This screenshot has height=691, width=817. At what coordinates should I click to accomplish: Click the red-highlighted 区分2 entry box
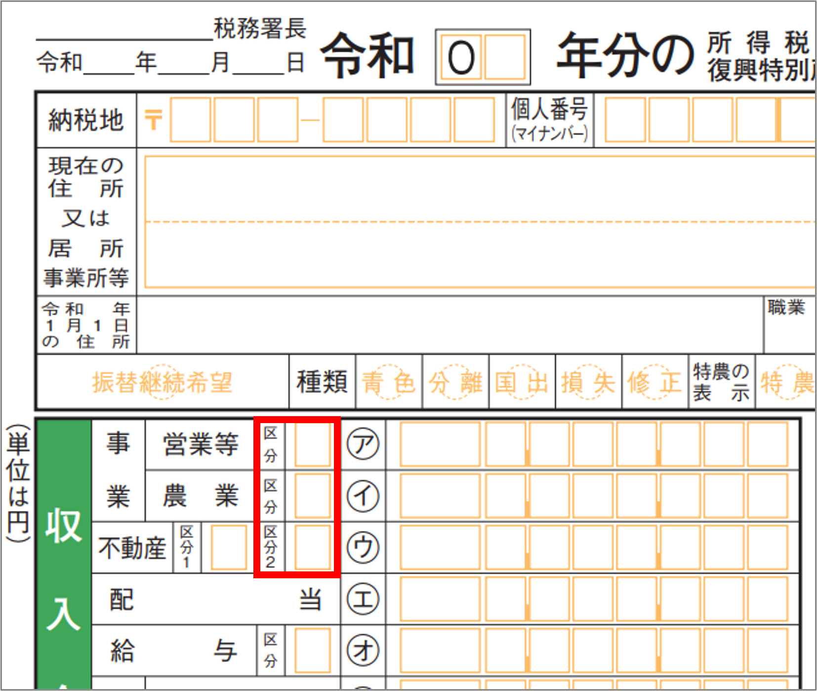click(x=312, y=548)
